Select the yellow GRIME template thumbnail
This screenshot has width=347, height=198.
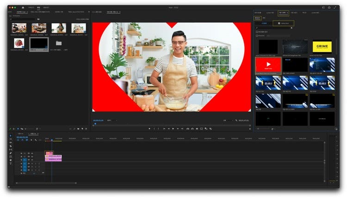point(322,47)
